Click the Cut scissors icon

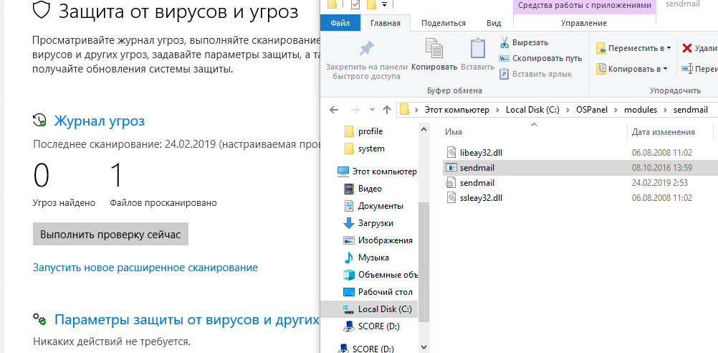click(x=504, y=42)
